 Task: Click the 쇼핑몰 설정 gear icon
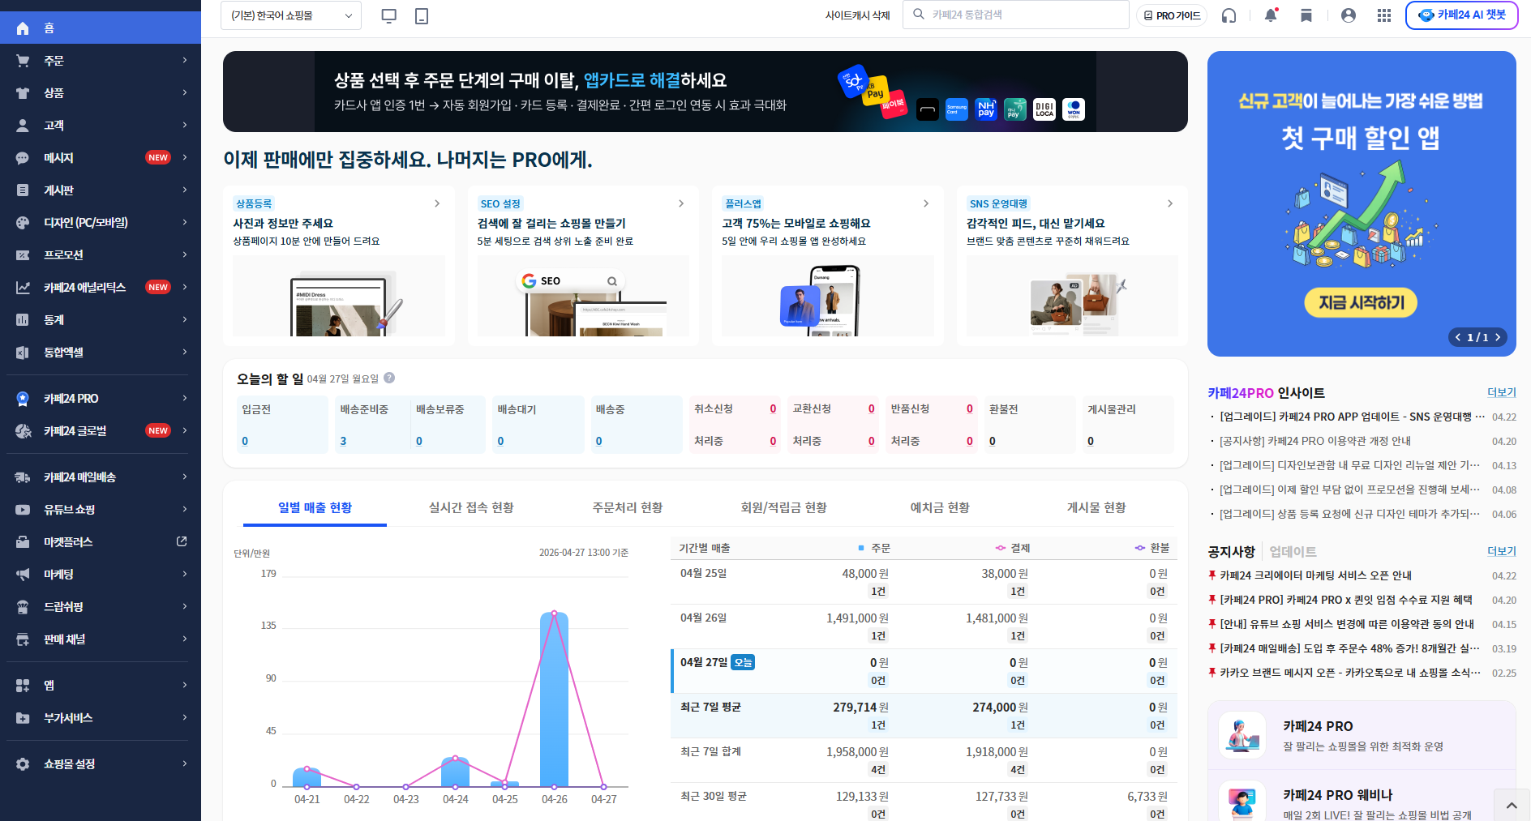(23, 764)
